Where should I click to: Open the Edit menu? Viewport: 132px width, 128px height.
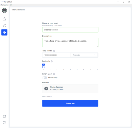[11, 5]
